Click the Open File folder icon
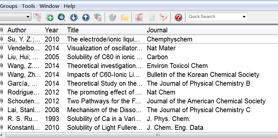 (x=124, y=17)
